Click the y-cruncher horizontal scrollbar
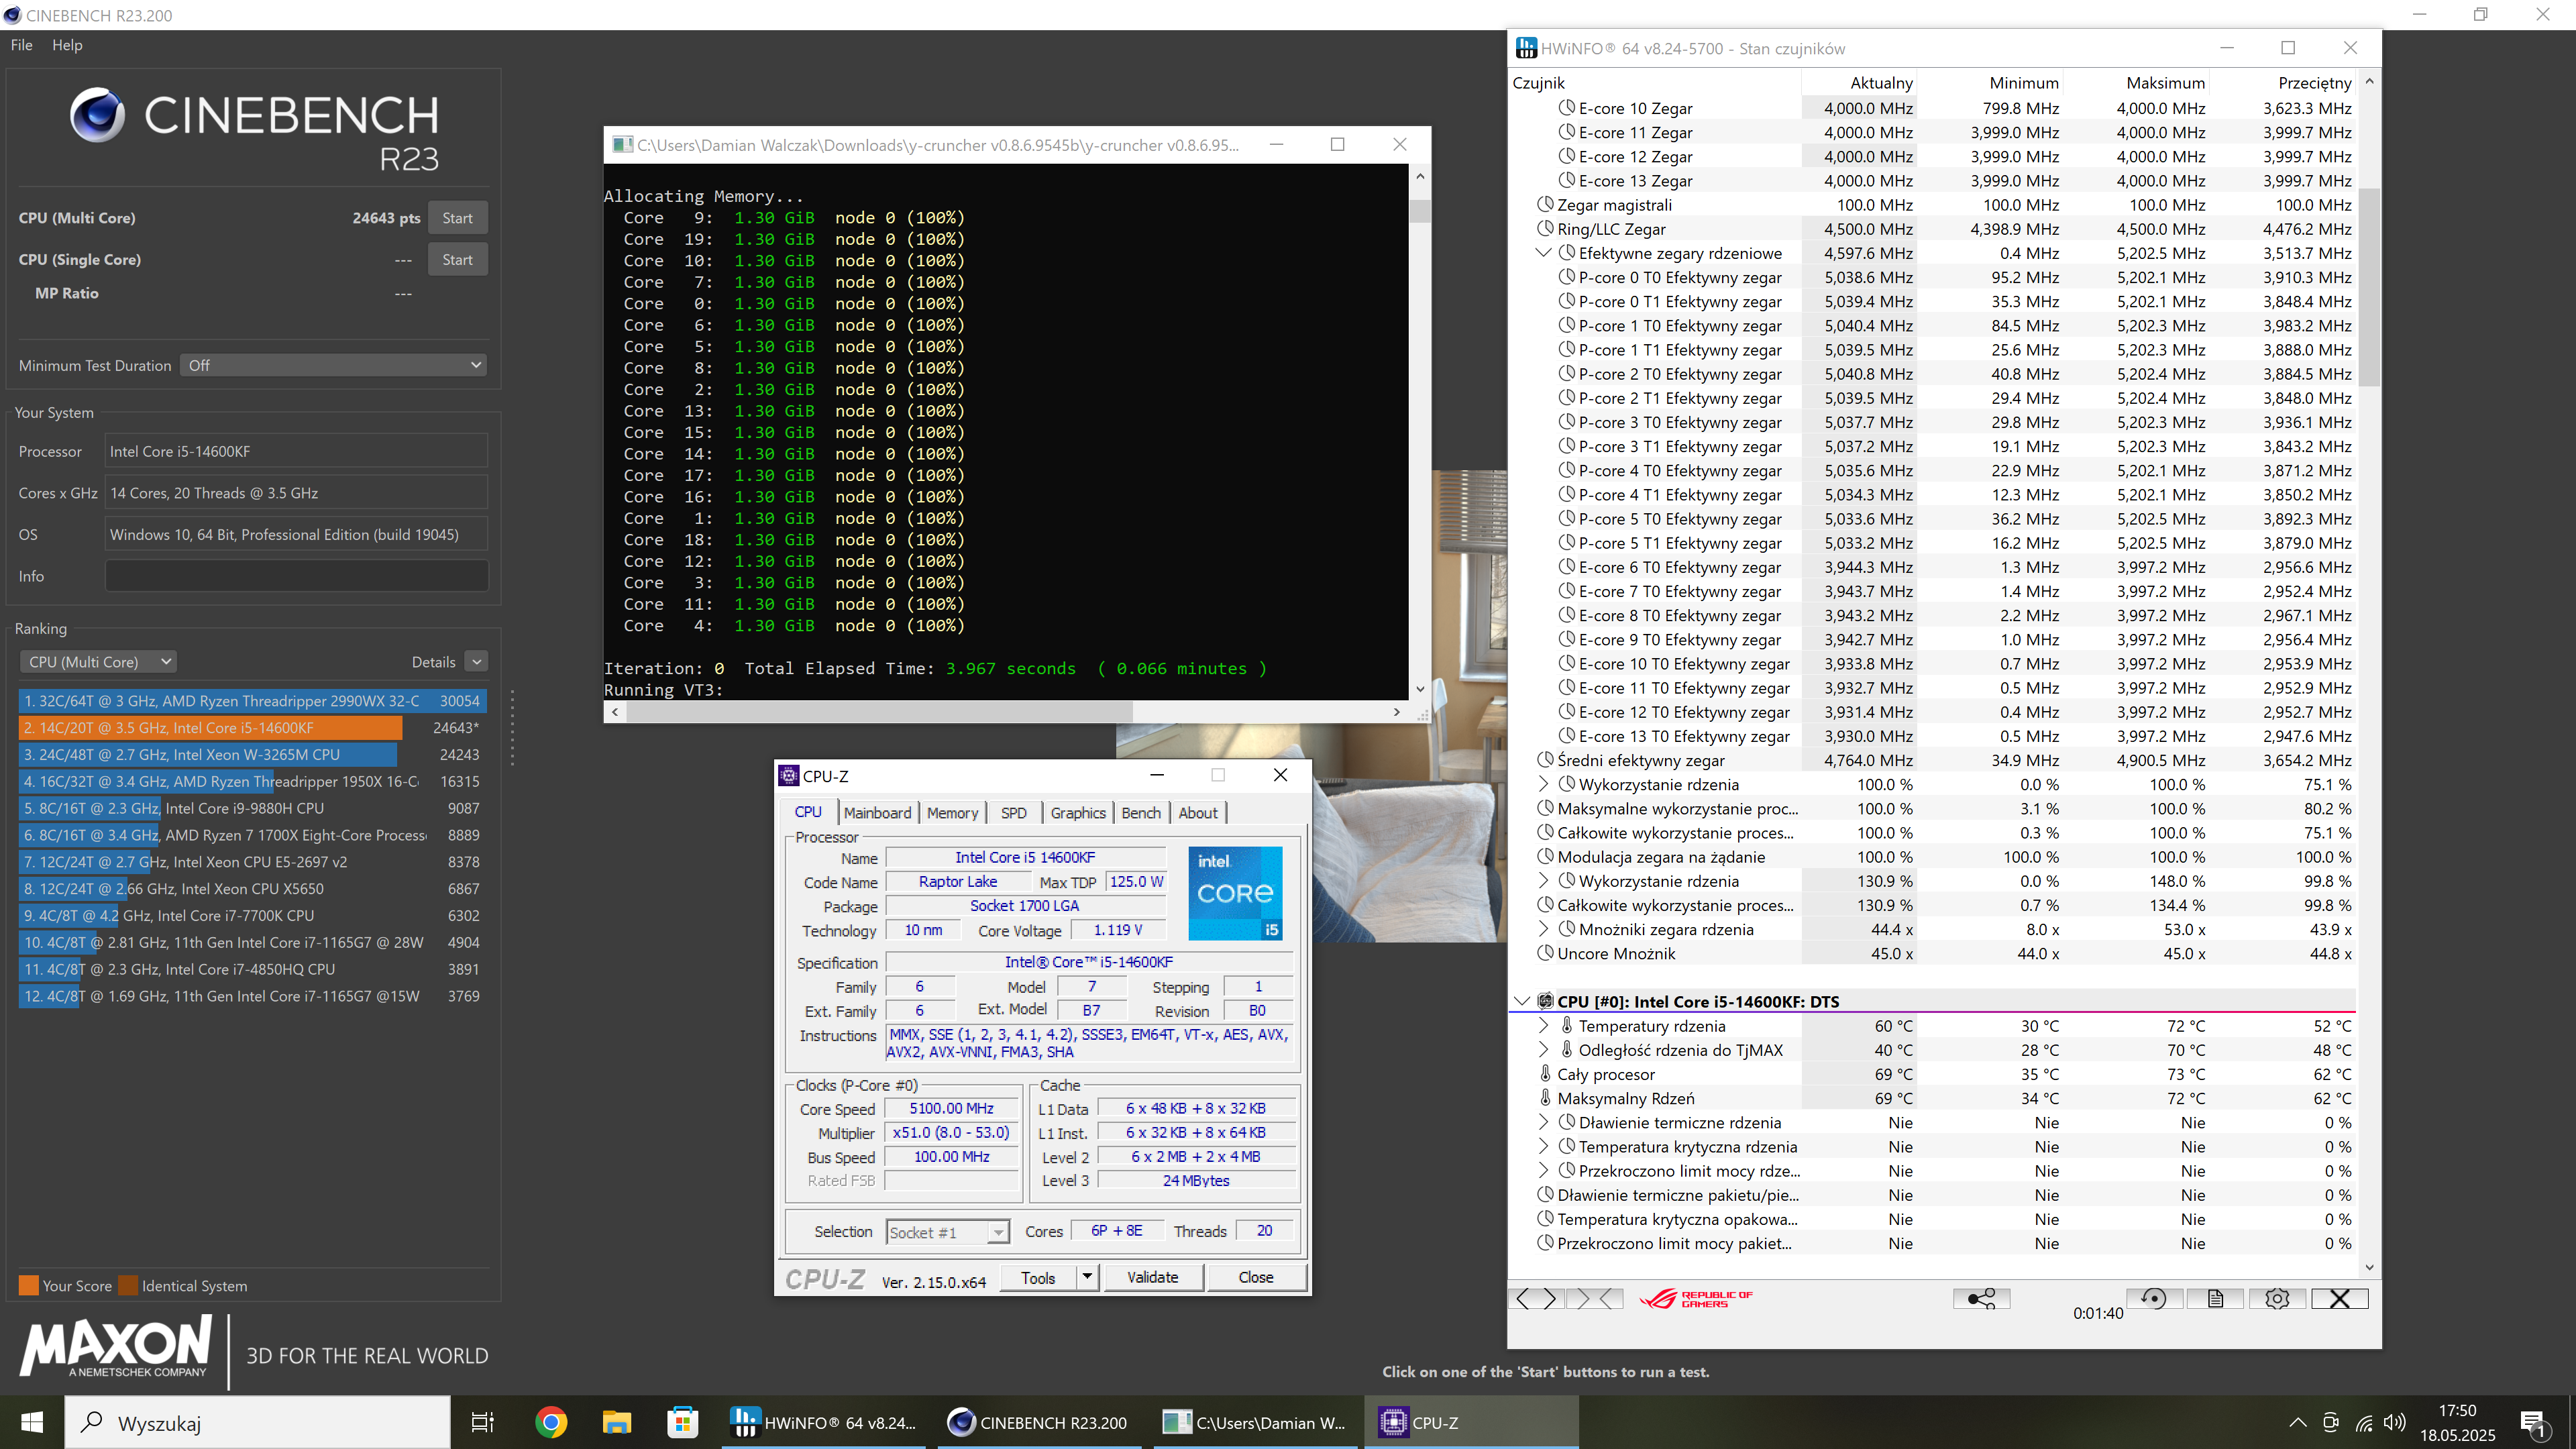 pyautogui.click(x=880, y=712)
